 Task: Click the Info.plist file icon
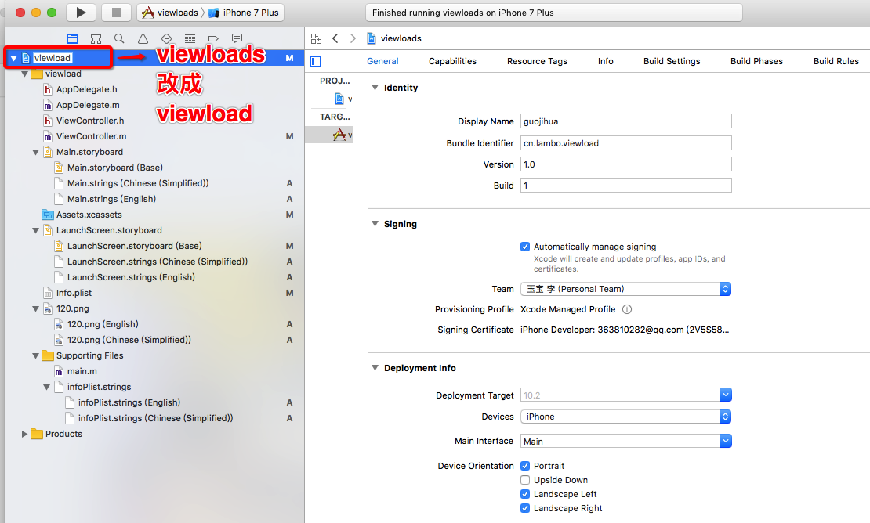(x=48, y=293)
